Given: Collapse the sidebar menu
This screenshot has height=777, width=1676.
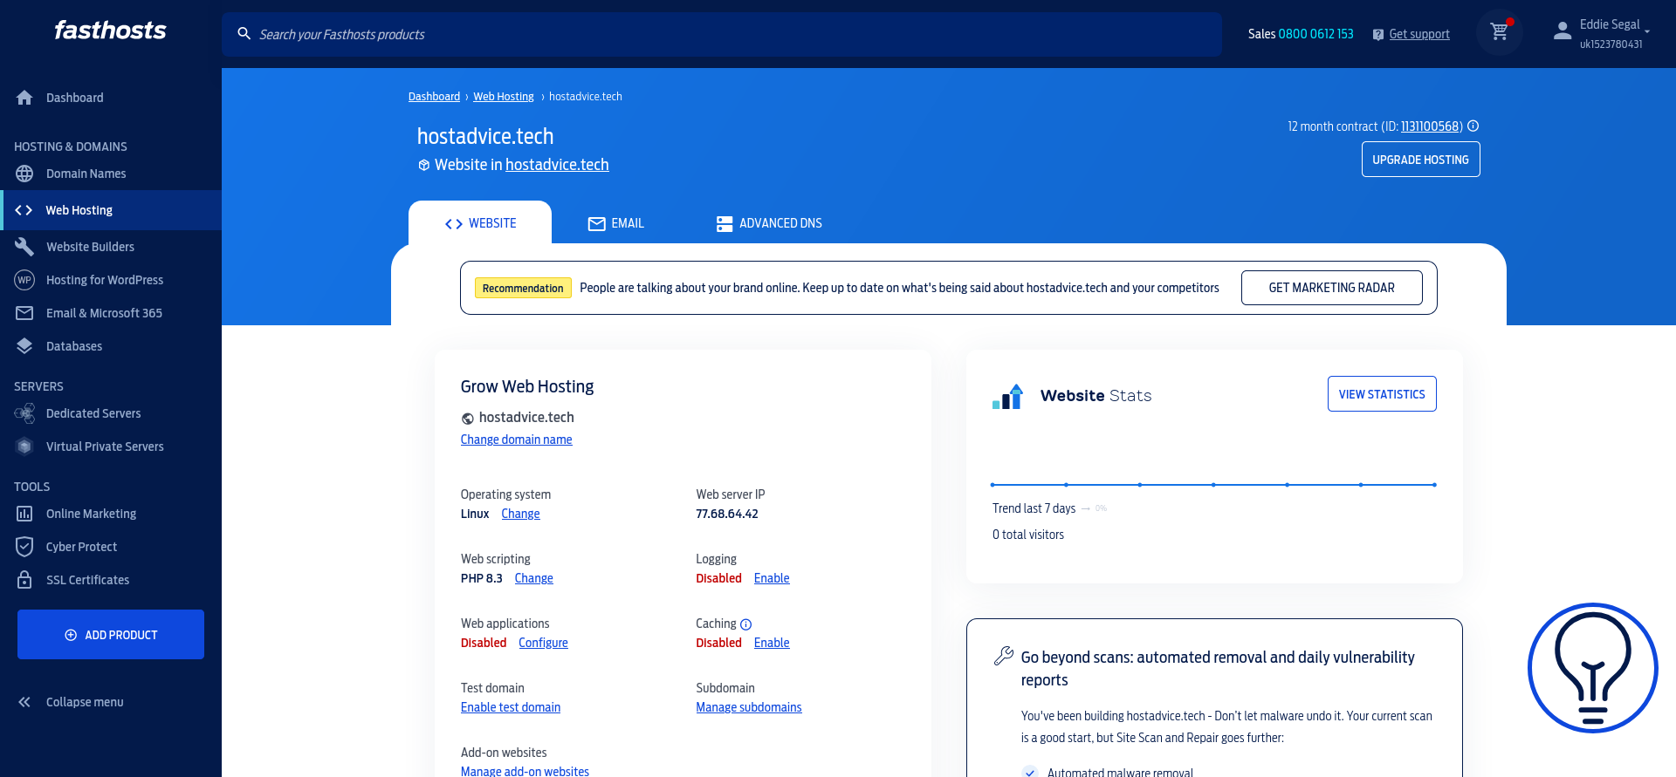Looking at the screenshot, I should 70,702.
